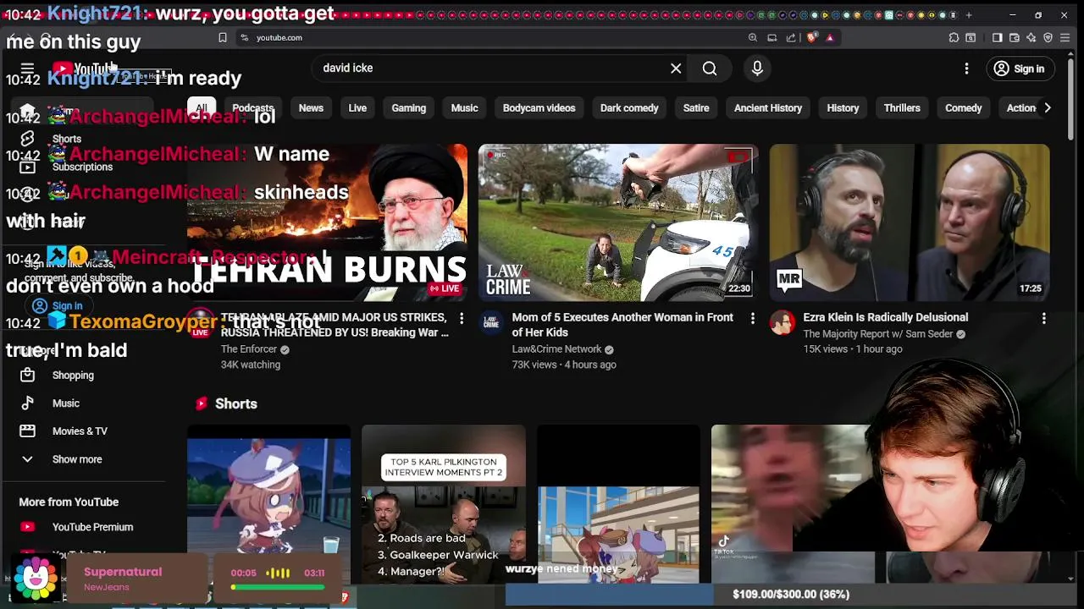1084x609 pixels.
Task: Select the Music filter chip
Action: [x=464, y=108]
